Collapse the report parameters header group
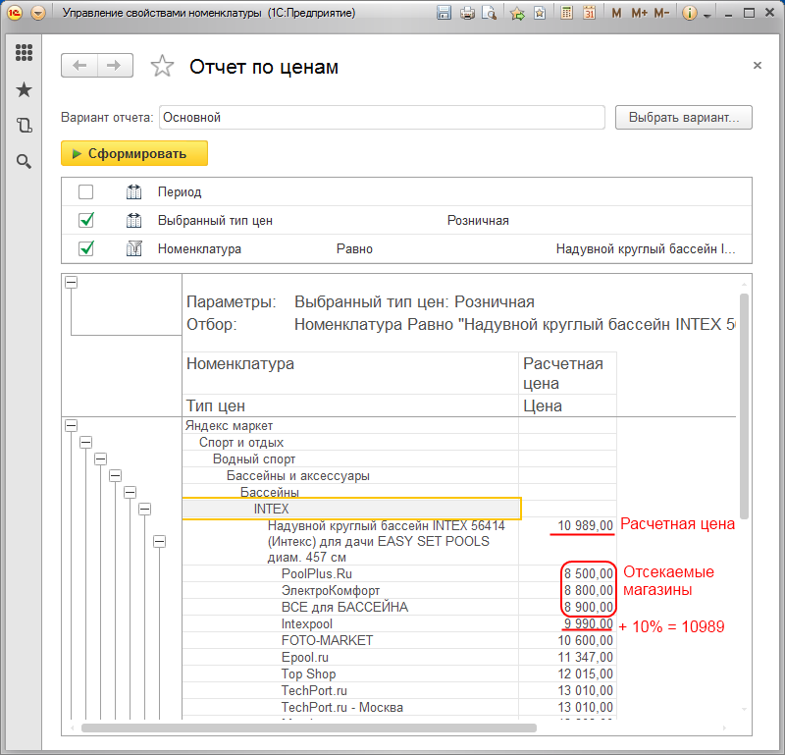This screenshot has height=755, width=785. pyautogui.click(x=71, y=283)
